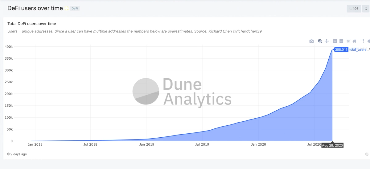Select the Pan arrows tool
Viewport: 370px width, 169px height.
click(x=327, y=41)
